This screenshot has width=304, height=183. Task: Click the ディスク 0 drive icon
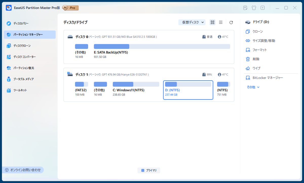pos(70,37)
